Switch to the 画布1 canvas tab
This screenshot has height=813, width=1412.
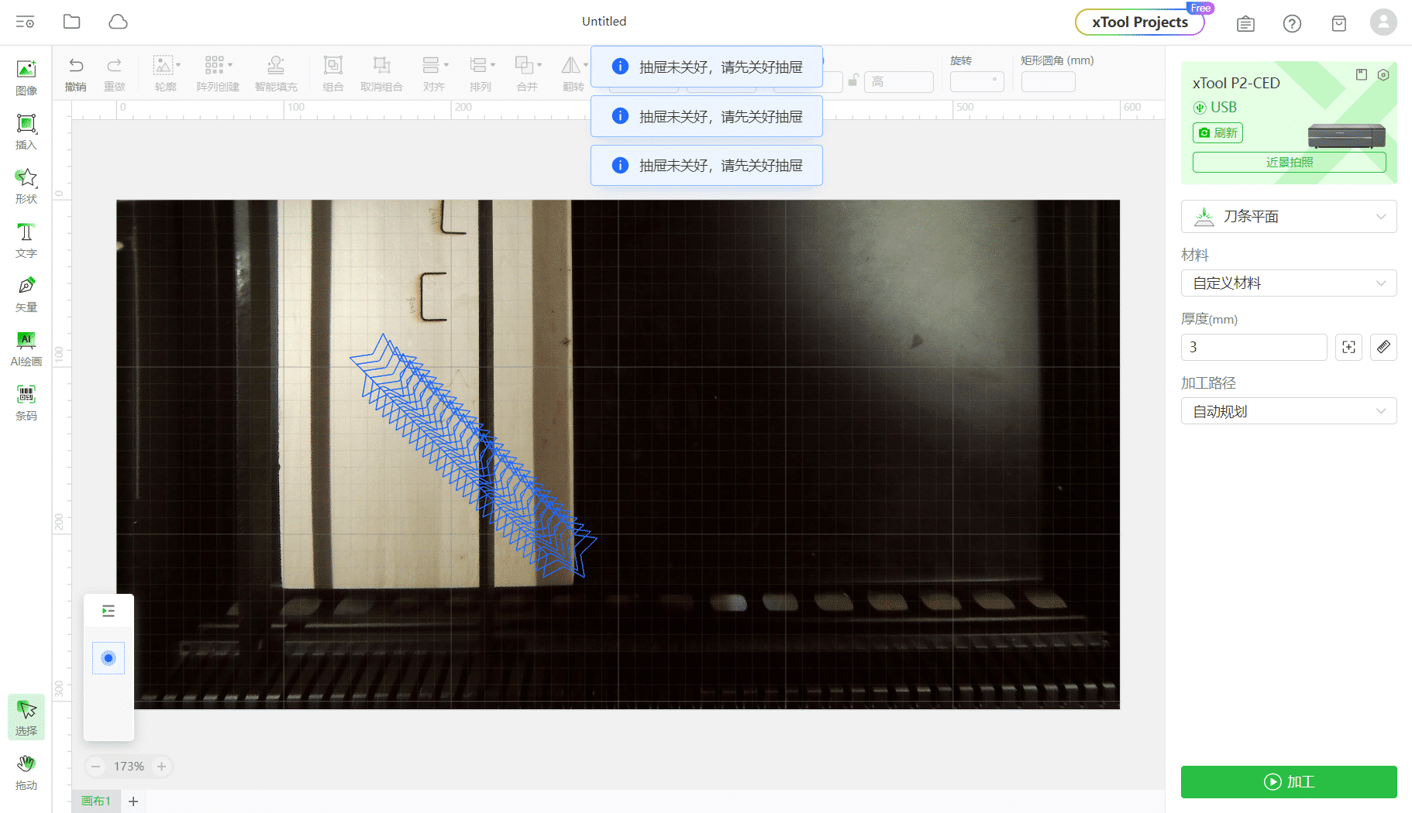96,801
